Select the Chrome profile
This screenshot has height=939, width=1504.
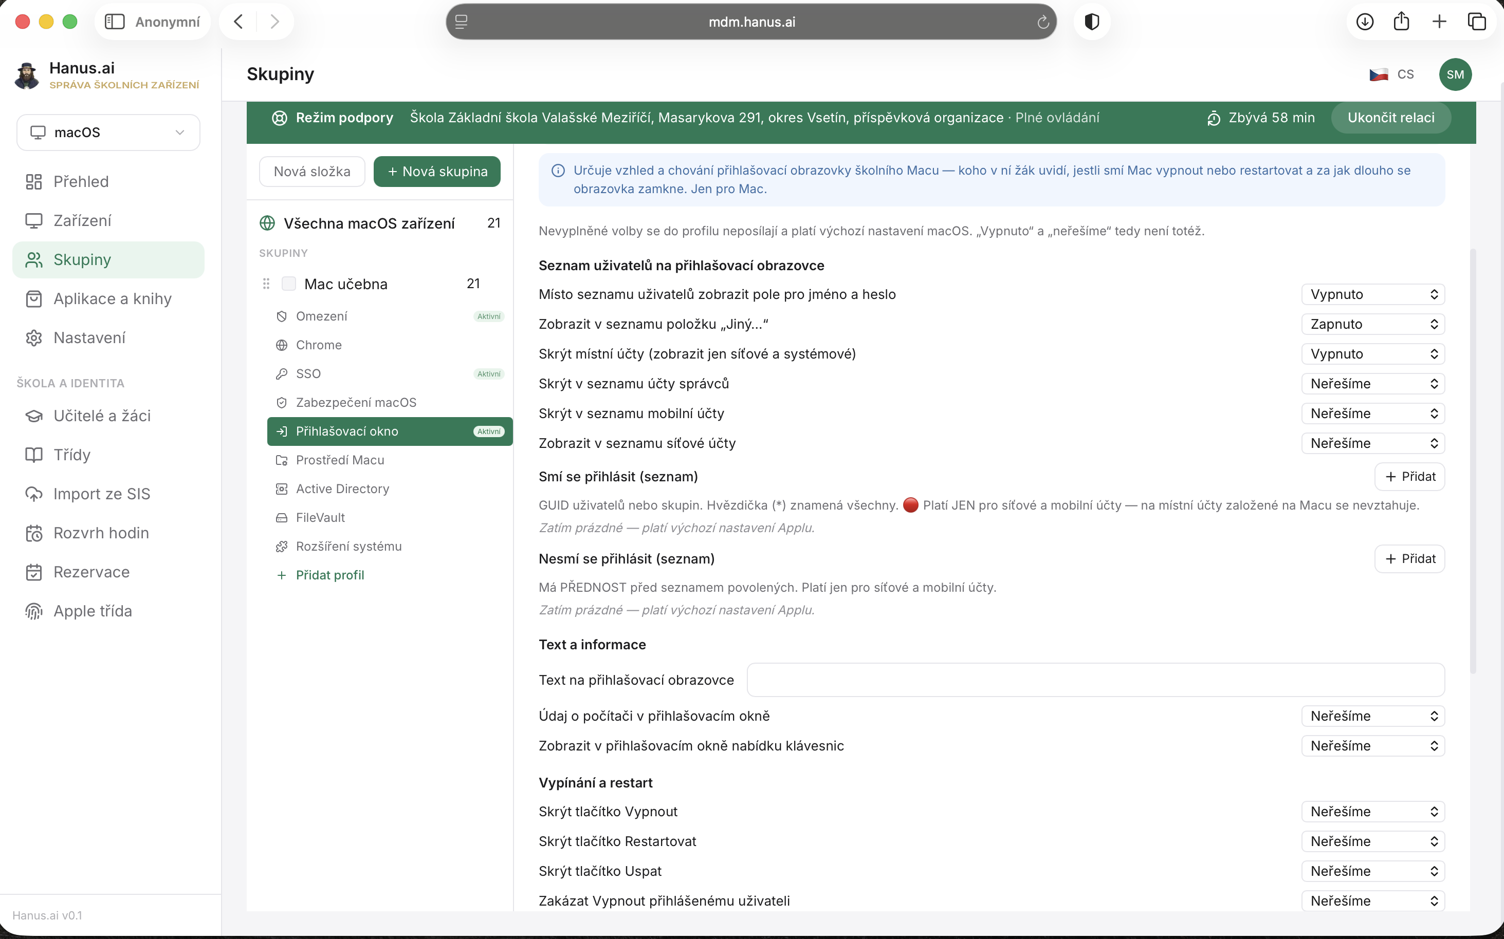390,345
